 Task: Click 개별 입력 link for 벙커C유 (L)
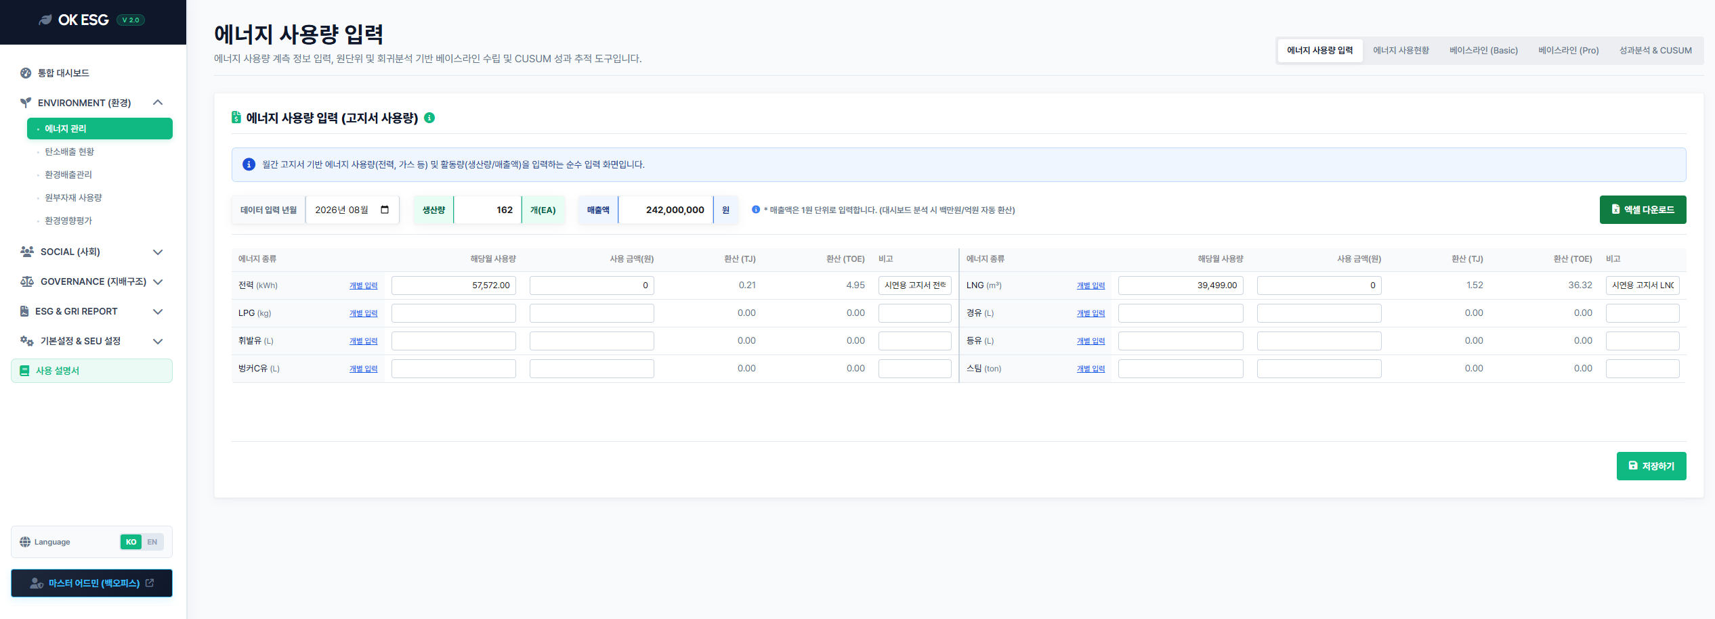(363, 369)
